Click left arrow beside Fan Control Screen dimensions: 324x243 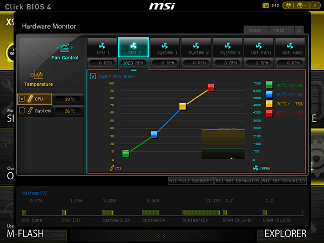coord(58,48)
